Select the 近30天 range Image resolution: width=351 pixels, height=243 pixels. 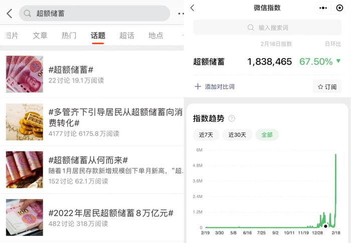tap(237, 135)
